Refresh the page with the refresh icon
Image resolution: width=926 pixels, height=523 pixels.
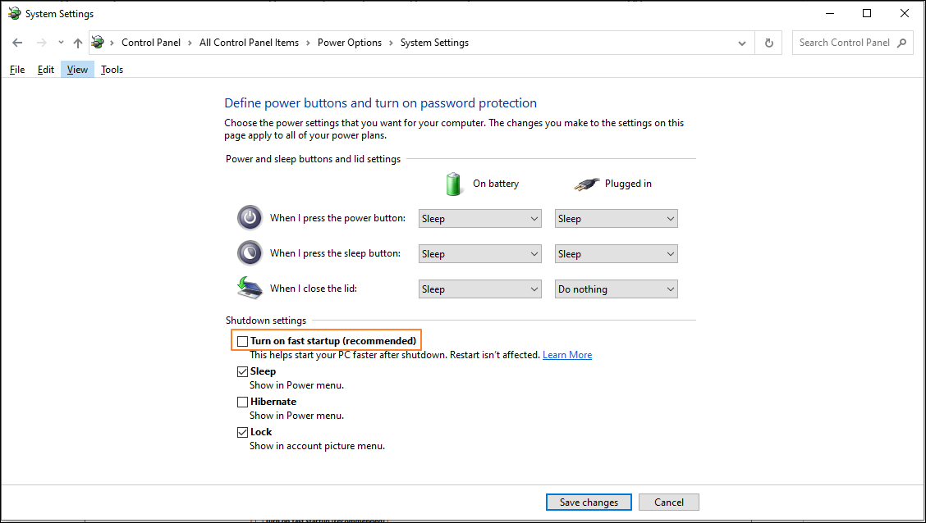(x=769, y=43)
